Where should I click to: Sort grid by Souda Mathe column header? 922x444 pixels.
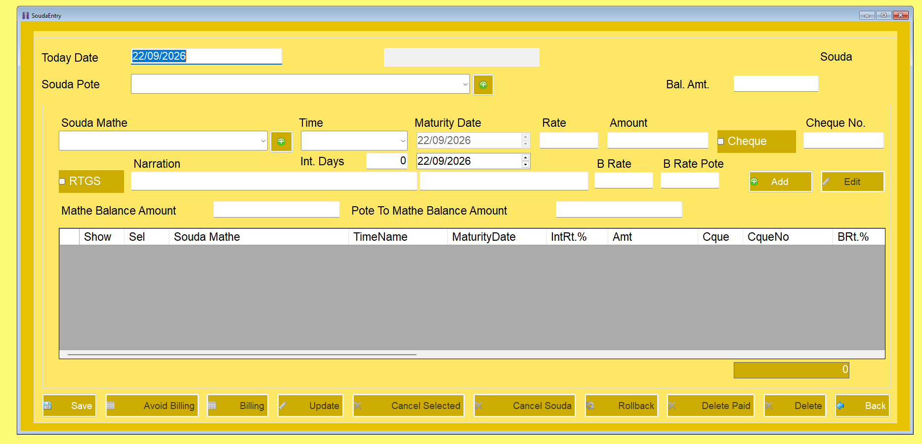coord(259,237)
